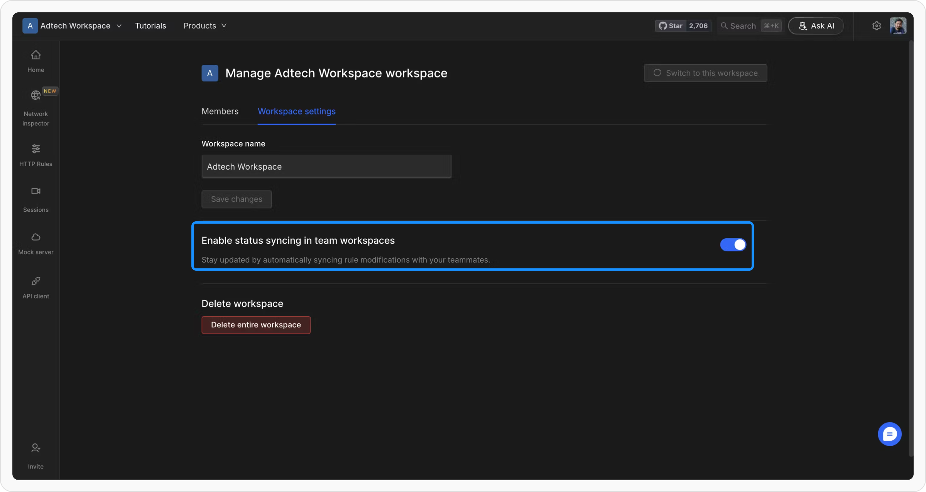
Task: Open the user profile avatar menu
Action: pos(898,26)
